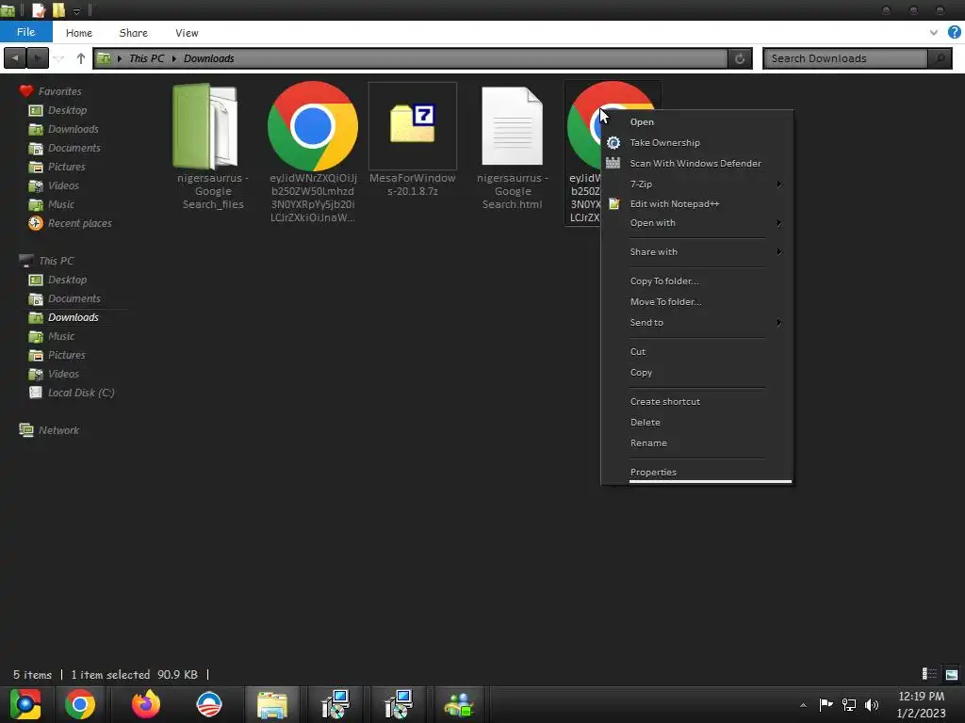
Task: Choose Open in the context menu
Action: pos(697,121)
